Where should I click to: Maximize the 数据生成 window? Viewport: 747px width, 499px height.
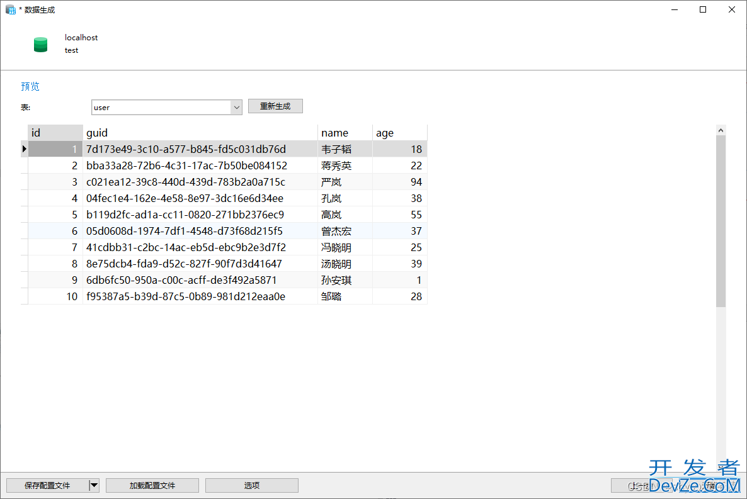tap(703, 9)
